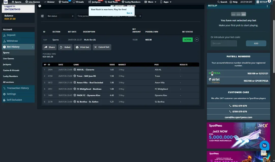Image resolution: width=275 pixels, height=162 pixels.
Task: Select Lucky Numbers bet history
Action: (10, 76)
